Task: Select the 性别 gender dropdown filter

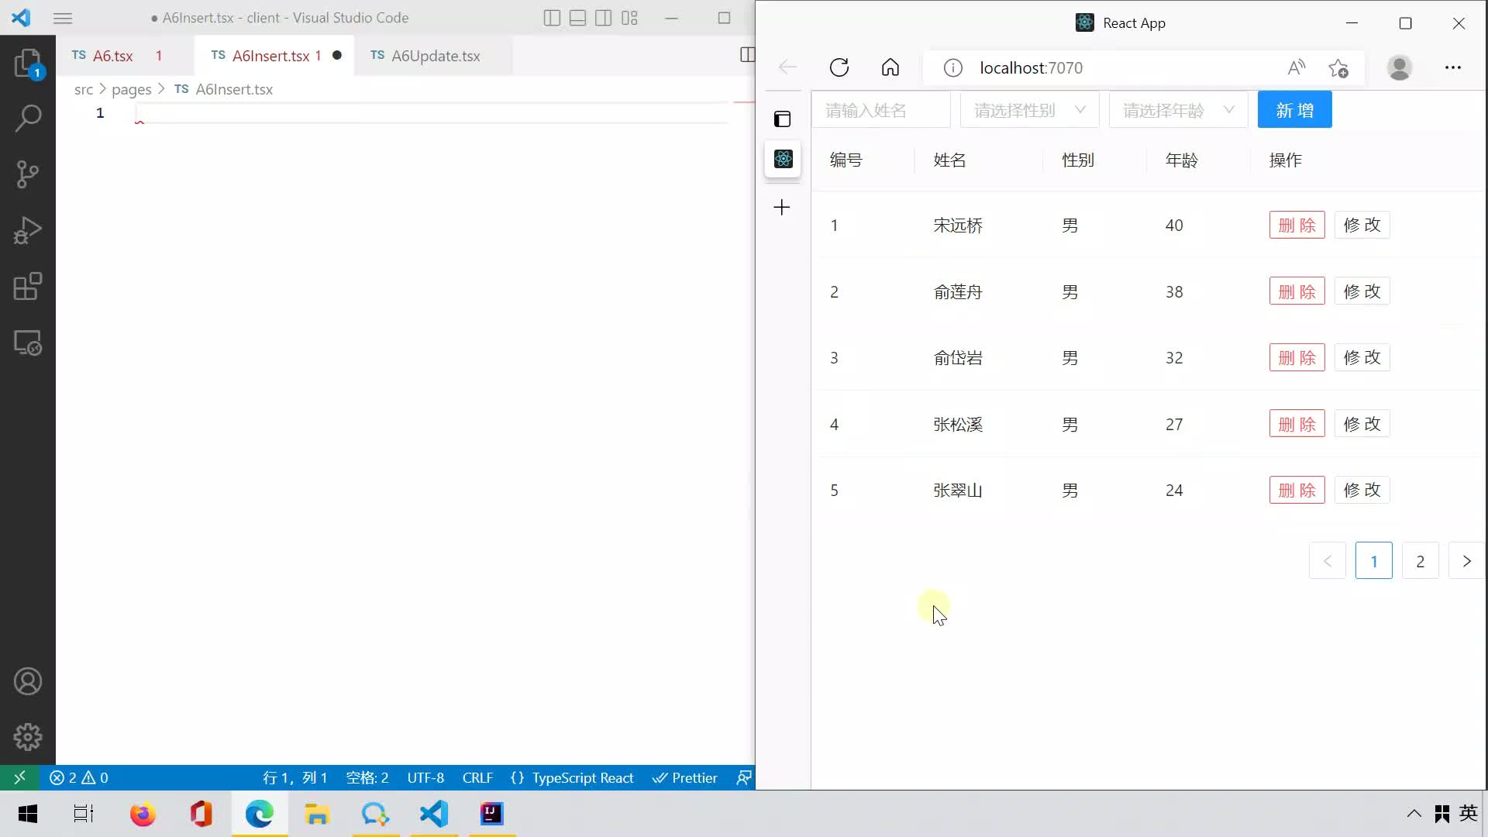Action: (1027, 109)
